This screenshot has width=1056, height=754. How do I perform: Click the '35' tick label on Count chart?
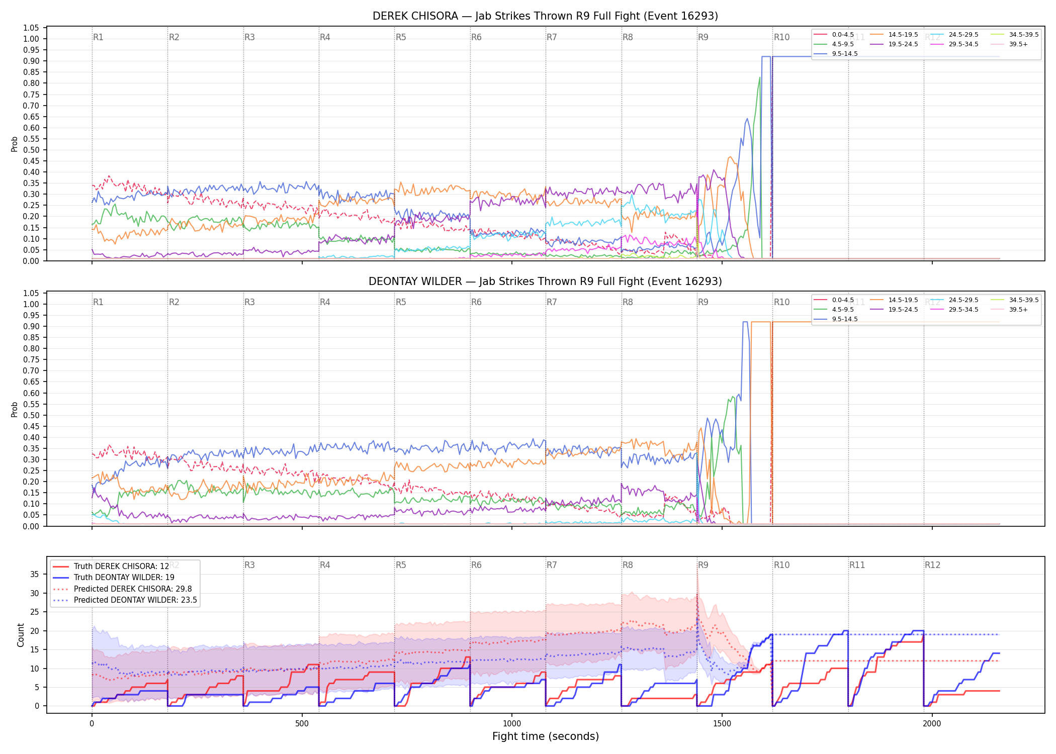[x=35, y=575]
